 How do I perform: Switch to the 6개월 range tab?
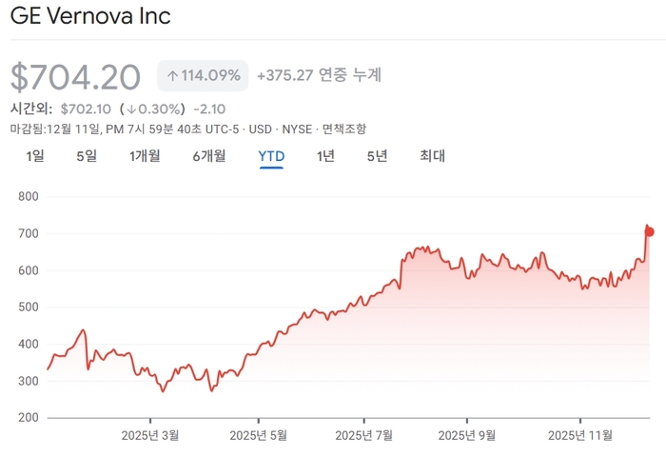pyautogui.click(x=208, y=156)
